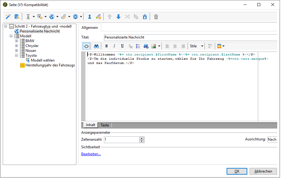The height and width of the screenshot is (181, 283).
Task: Increase the Zellenanzahl spinner value
Action: (141, 138)
